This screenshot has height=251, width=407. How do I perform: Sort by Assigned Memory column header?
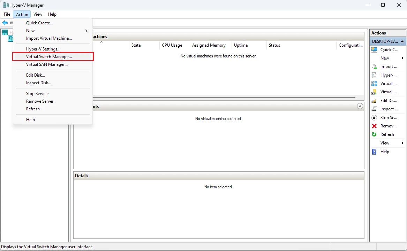coord(211,45)
